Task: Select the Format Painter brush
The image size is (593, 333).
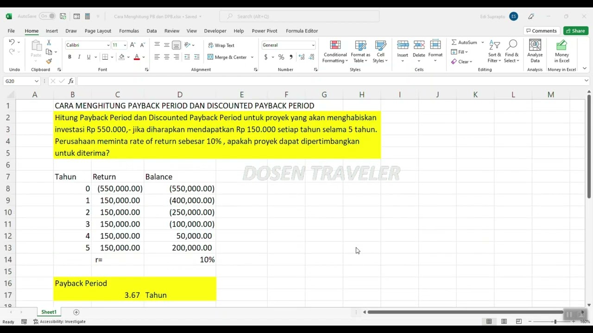Action: click(x=49, y=61)
